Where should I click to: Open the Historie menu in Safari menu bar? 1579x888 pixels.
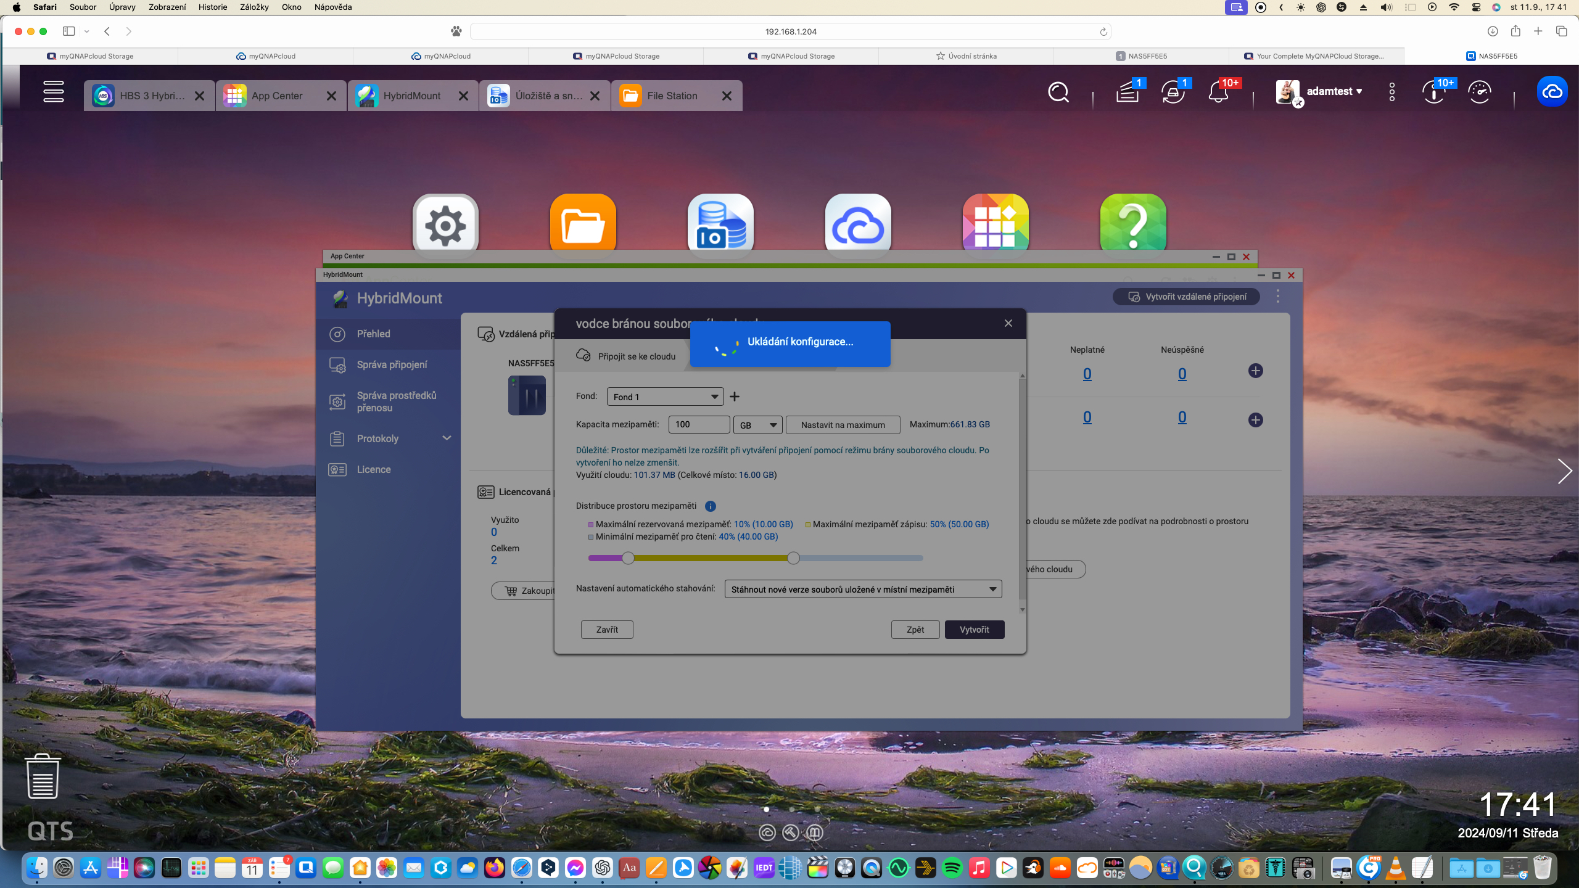(x=212, y=7)
